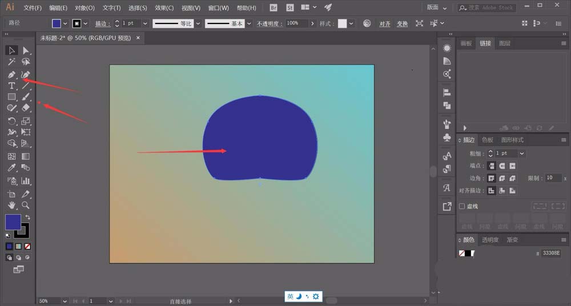Select the Line Segment tool
This screenshot has height=306, width=571.
pos(26,86)
